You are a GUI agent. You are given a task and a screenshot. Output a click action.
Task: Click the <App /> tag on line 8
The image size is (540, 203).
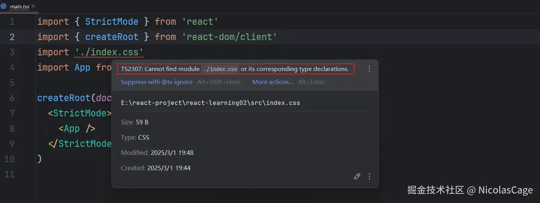pos(77,129)
